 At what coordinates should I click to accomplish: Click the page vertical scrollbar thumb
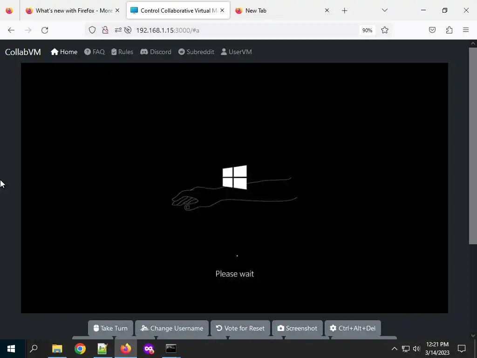click(x=473, y=145)
